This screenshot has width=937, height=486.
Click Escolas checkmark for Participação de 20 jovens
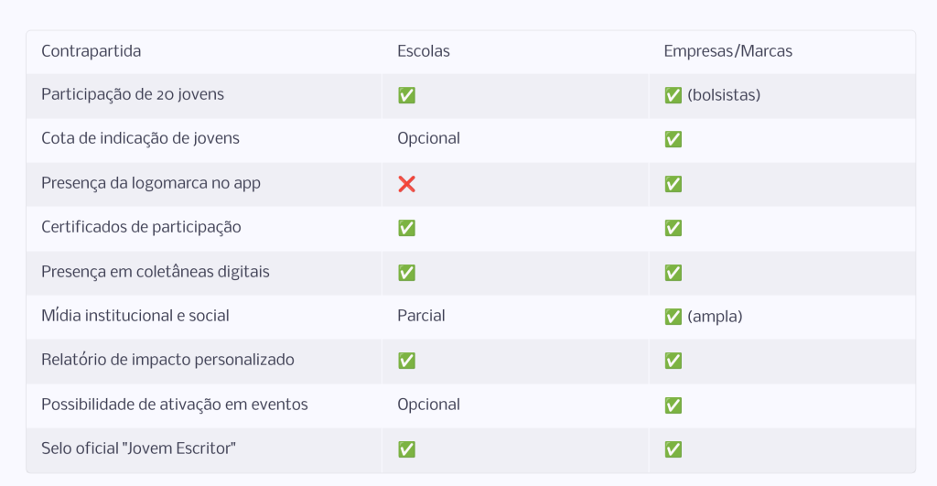point(406,95)
